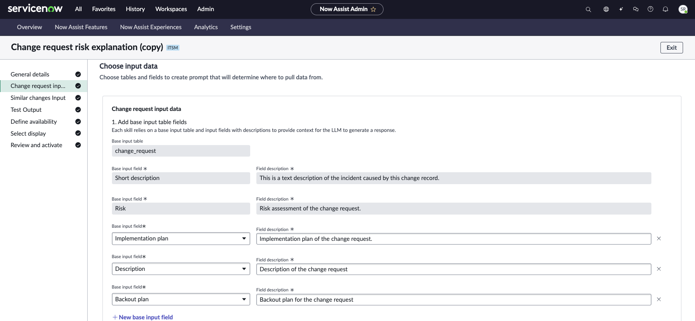Viewport: 695px width, 321px height.
Task: Click the Implementation plan description field
Action: (x=453, y=239)
